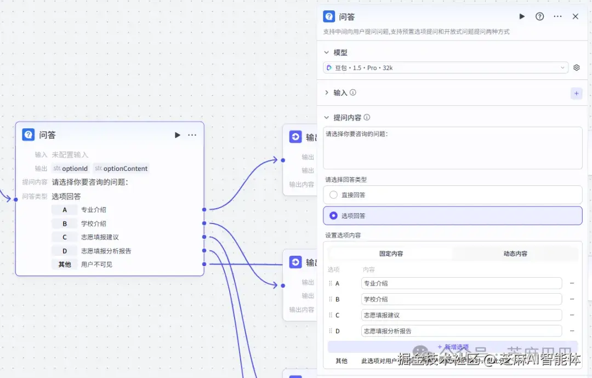Image resolution: width=592 pixels, height=378 pixels.
Task: Click option C 志愿填报建议 row in canvas node
Action: (86, 237)
